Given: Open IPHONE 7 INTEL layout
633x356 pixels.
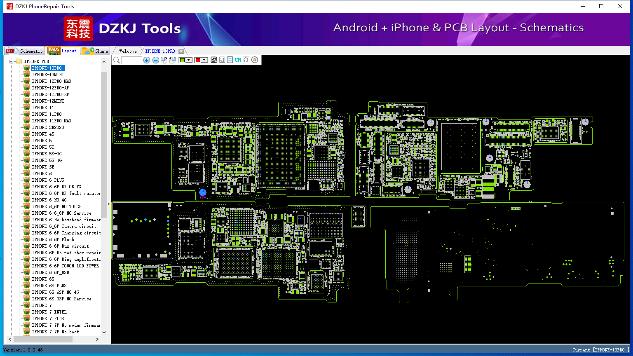Looking at the screenshot, I should (x=49, y=312).
